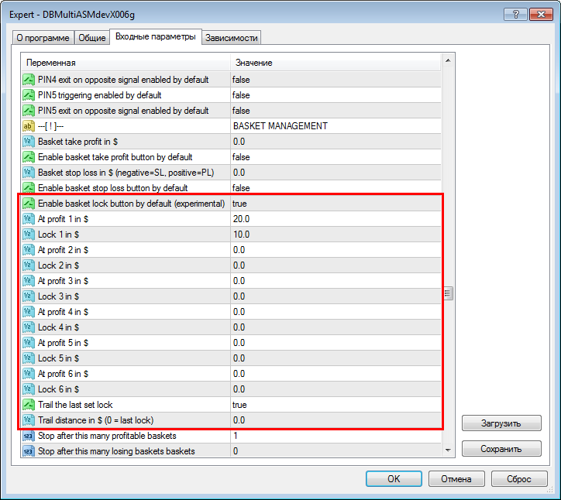The width and height of the screenshot is (561, 500).
Task: Click value 0.0 of Basket stop loss in $
Action: [239, 173]
